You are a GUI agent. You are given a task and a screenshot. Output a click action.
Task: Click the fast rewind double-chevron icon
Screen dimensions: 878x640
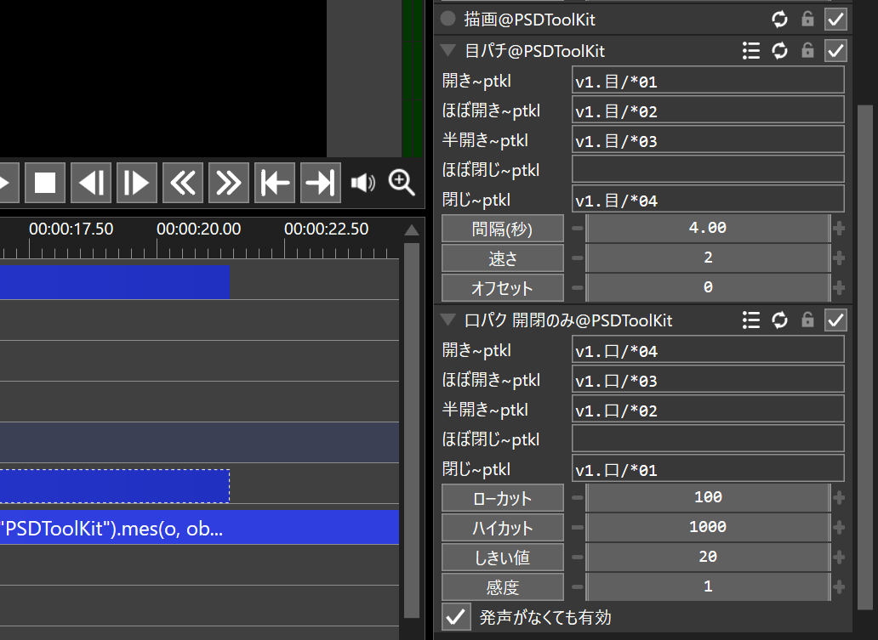(x=183, y=183)
